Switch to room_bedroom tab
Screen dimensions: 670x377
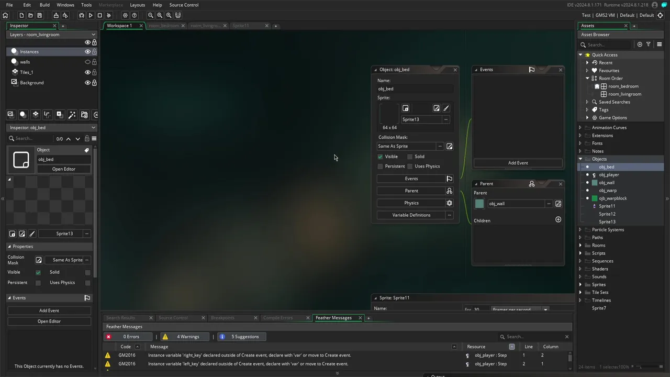pos(163,26)
